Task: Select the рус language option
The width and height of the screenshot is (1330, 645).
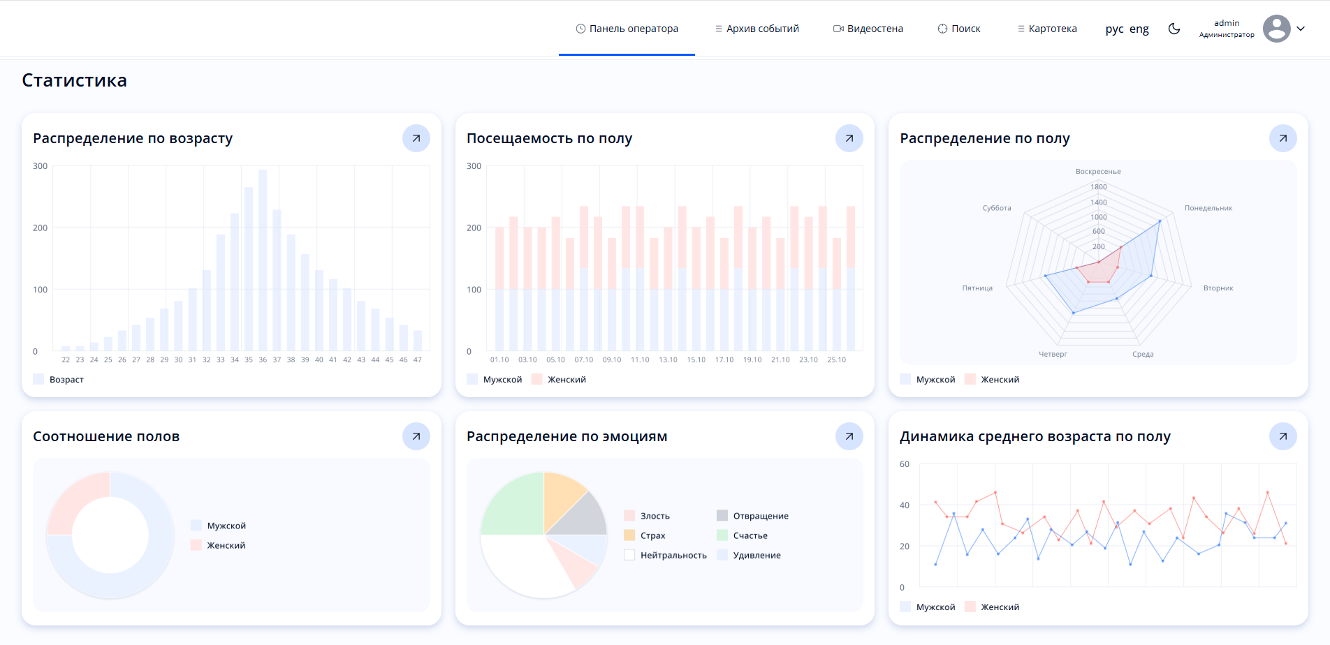Action: click(1114, 29)
